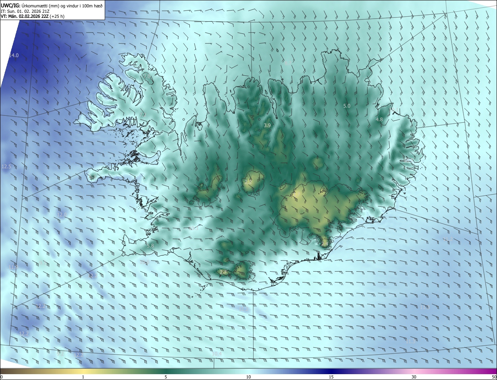Click the colour scale label '50'
This screenshot has height=380, width=497.
pyautogui.click(x=494, y=377)
